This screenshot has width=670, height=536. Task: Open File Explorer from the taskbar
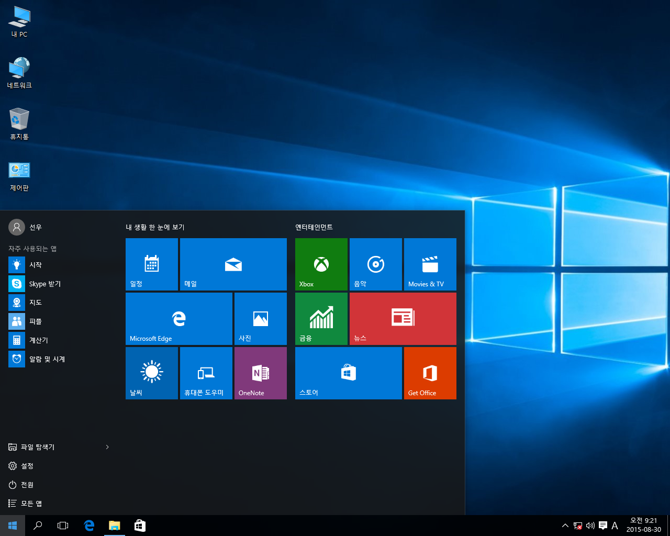pos(114,526)
